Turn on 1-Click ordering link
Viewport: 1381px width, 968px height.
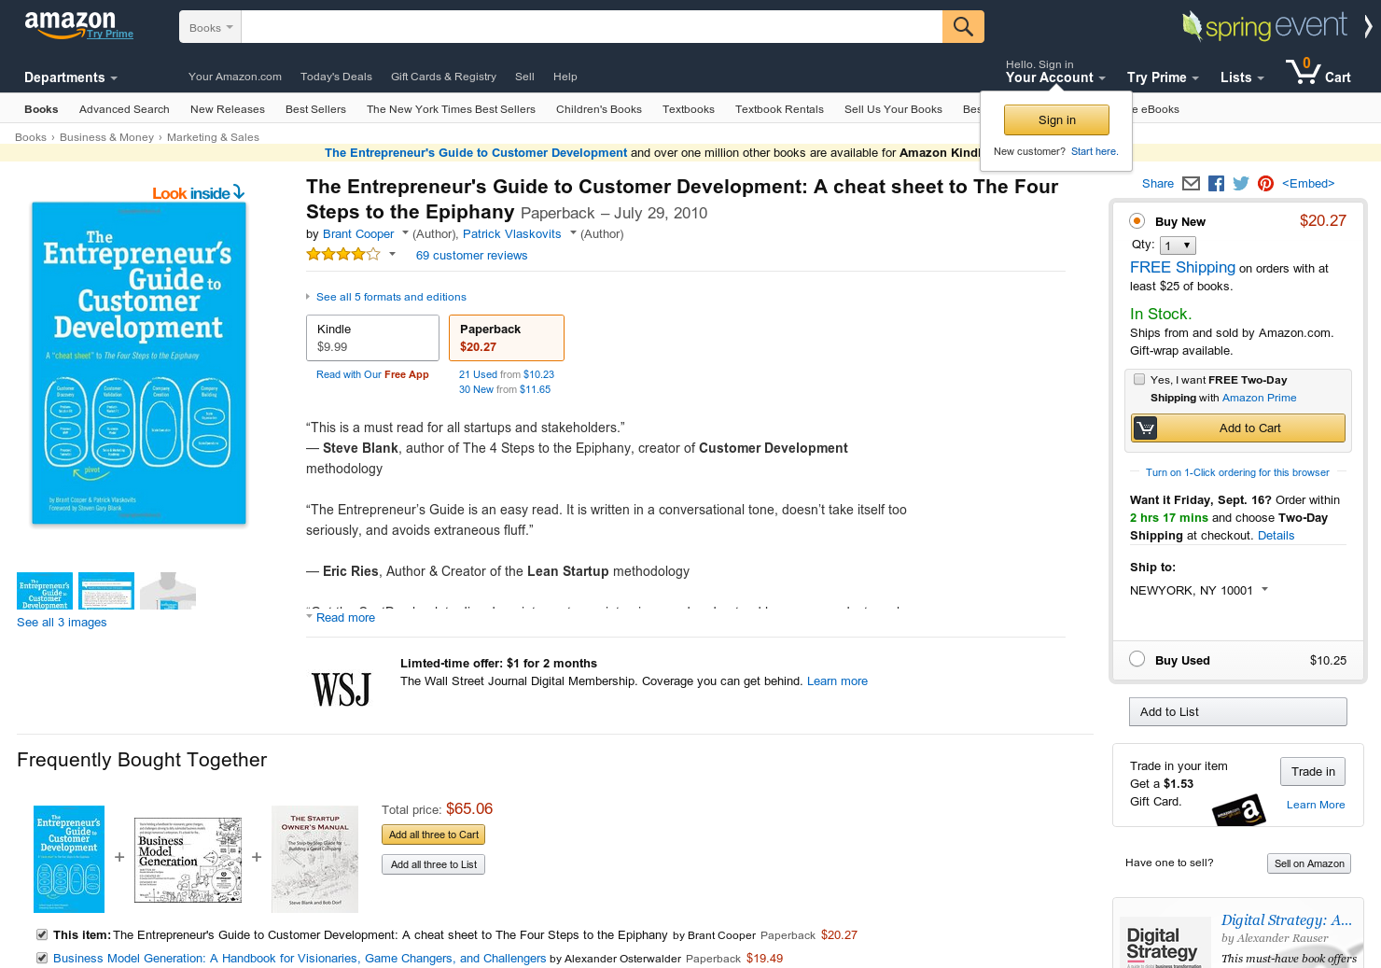tap(1237, 472)
